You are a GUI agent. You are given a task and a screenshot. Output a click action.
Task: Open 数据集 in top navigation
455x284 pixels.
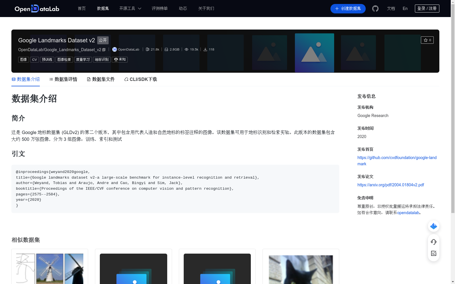click(103, 9)
